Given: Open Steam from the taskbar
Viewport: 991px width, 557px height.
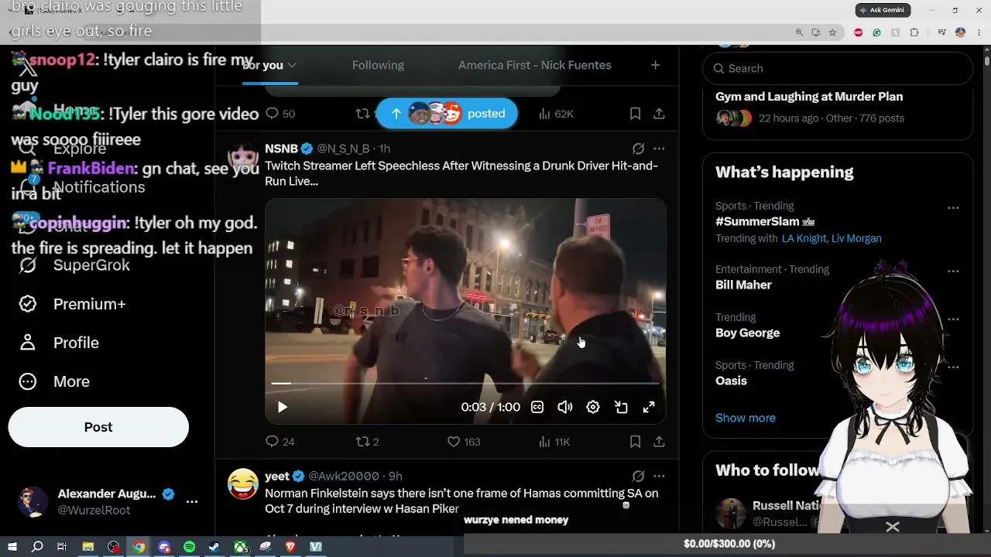Looking at the screenshot, I should pos(215,547).
